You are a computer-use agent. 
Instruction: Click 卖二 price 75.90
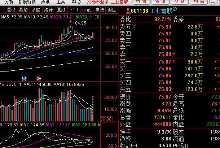pyautogui.click(x=165, y=47)
